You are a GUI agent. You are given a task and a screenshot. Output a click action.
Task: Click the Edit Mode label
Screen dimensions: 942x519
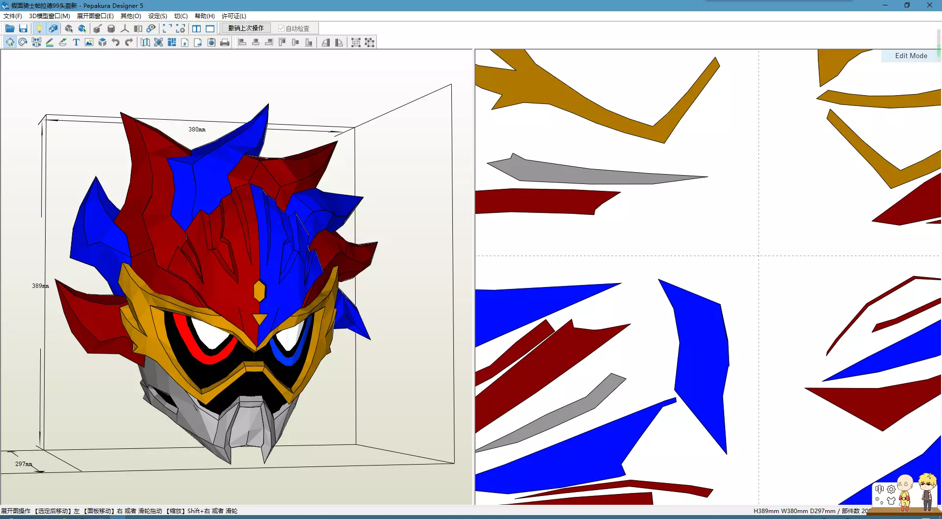911,56
